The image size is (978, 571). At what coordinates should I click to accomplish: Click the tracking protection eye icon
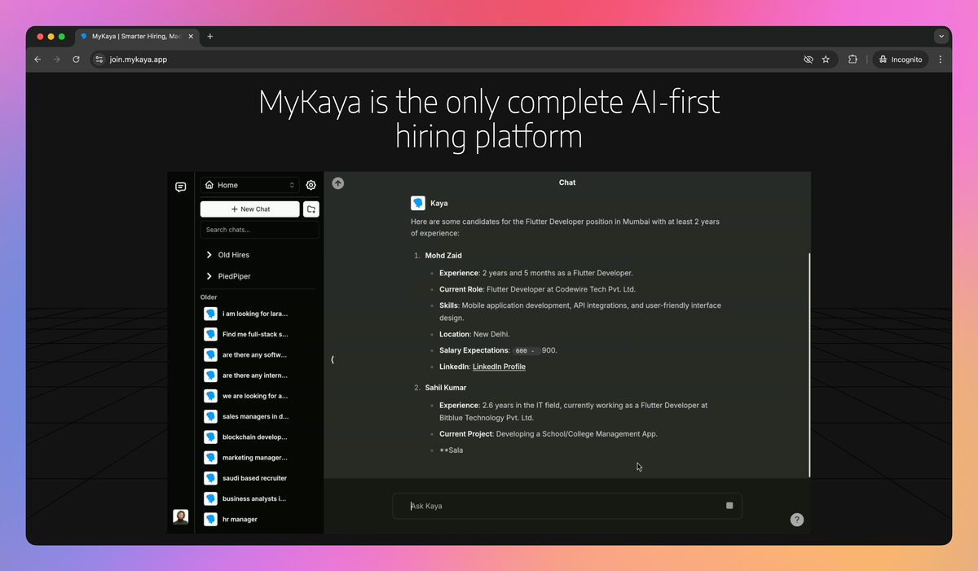[x=808, y=59]
